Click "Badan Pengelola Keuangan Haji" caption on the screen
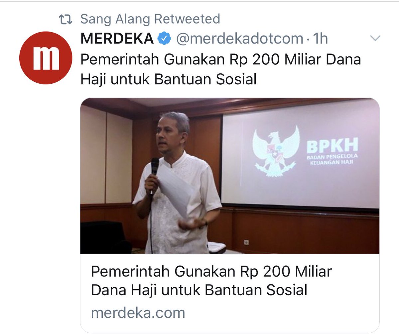 (332, 159)
